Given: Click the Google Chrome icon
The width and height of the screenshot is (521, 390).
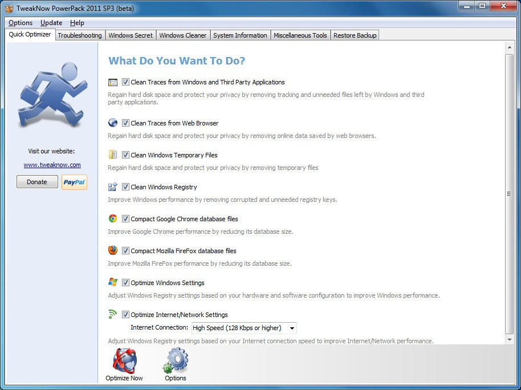Looking at the screenshot, I should (113, 218).
